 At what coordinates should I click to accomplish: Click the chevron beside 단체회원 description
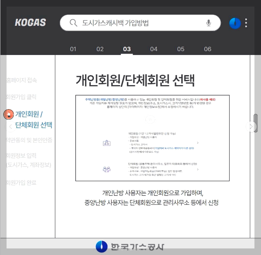click(x=198, y=169)
